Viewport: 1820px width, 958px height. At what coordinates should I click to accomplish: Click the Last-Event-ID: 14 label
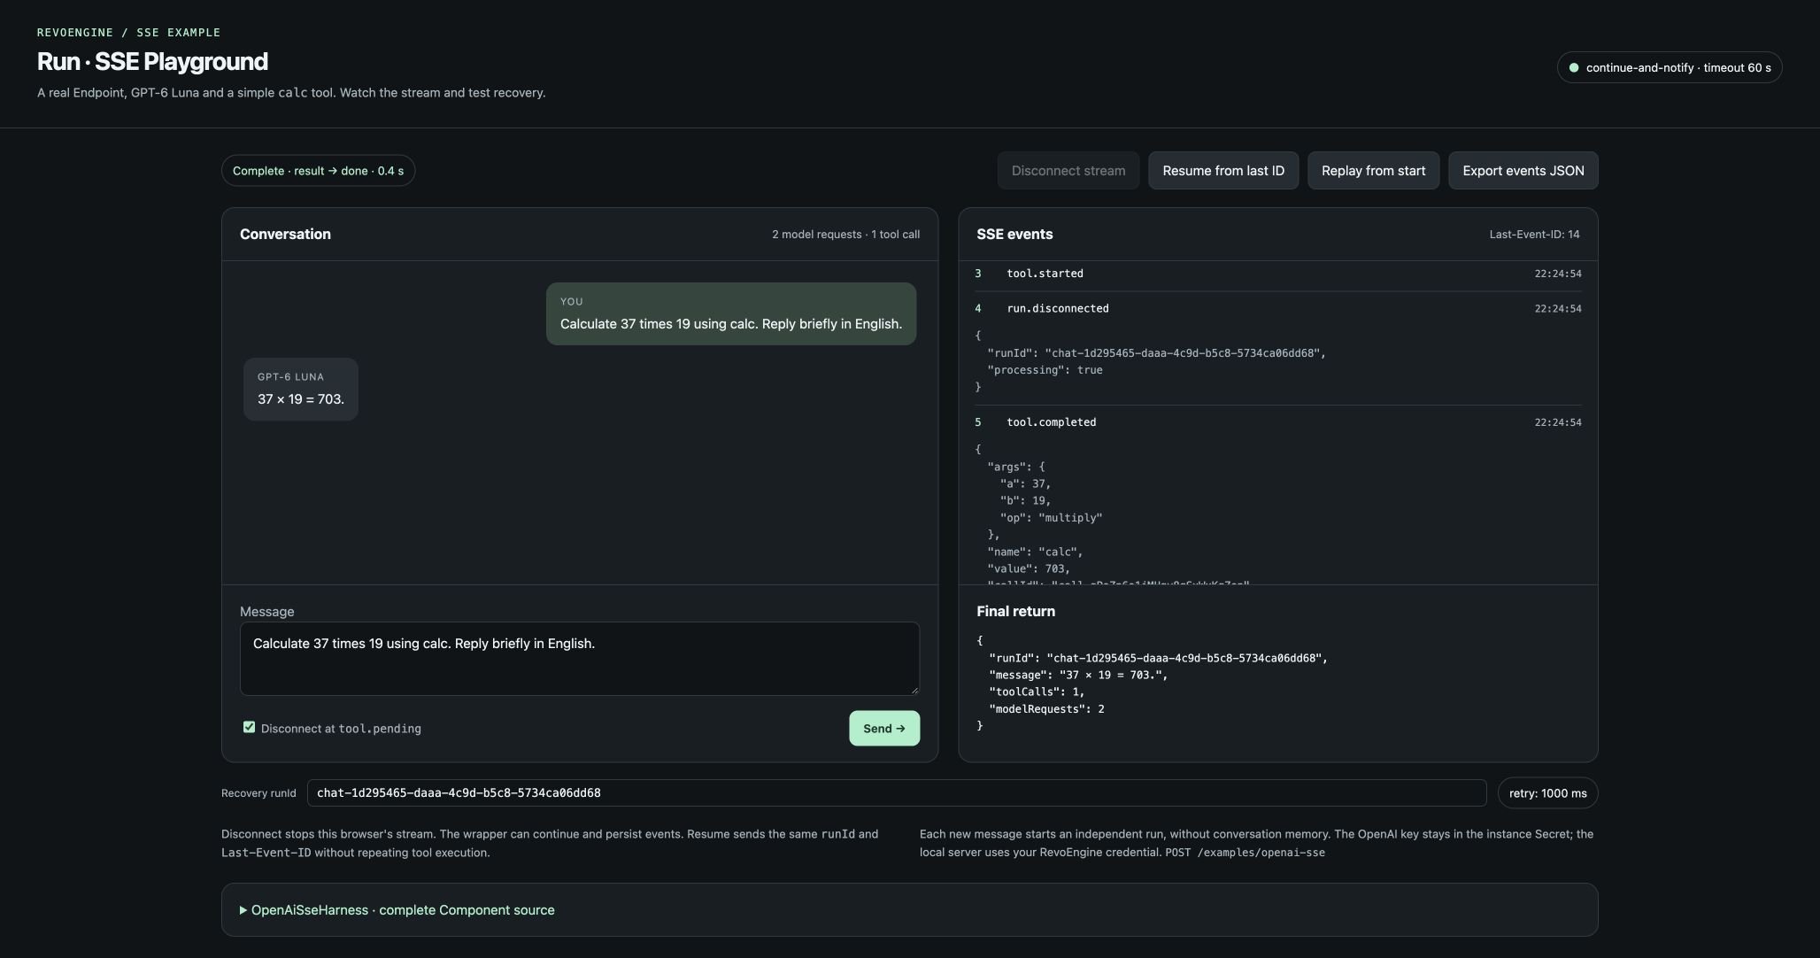coord(1534,235)
